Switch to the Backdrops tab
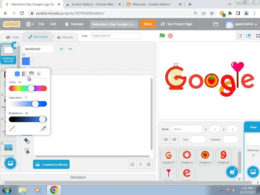 pos(38,37)
